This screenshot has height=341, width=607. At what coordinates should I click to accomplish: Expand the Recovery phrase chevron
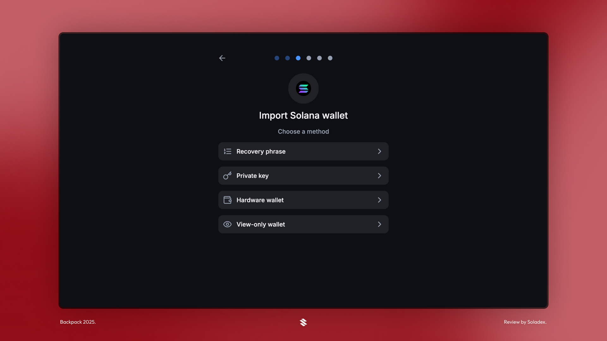[379, 151]
